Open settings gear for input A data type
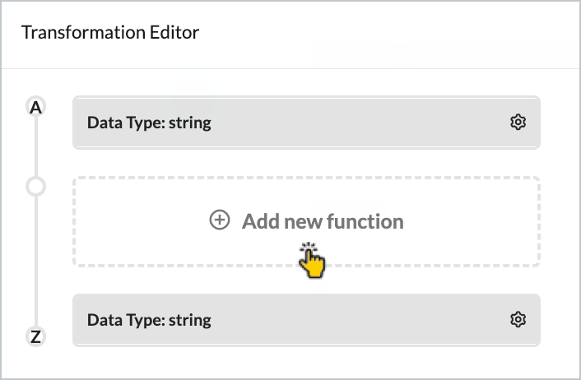581x380 pixels. 518,123
